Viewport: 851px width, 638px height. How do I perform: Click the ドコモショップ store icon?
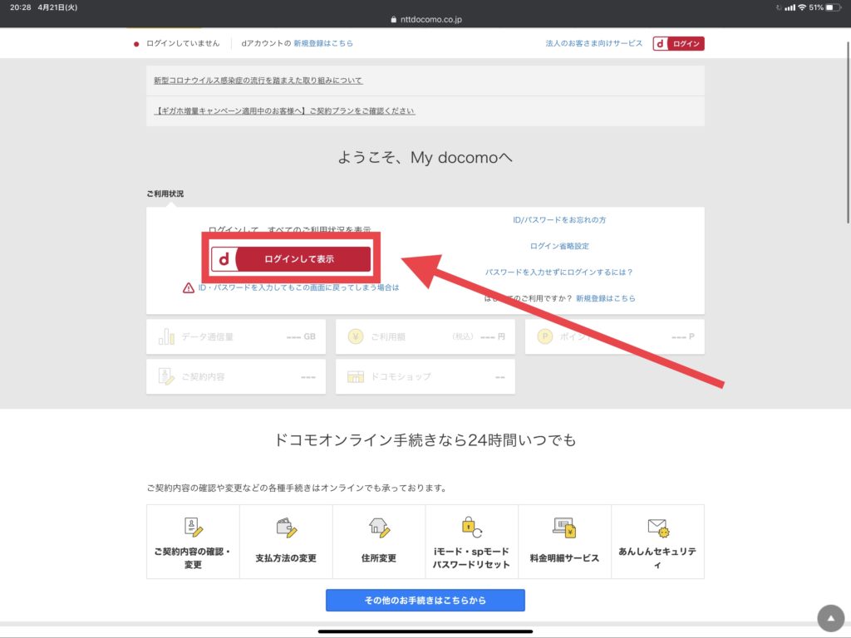click(356, 376)
